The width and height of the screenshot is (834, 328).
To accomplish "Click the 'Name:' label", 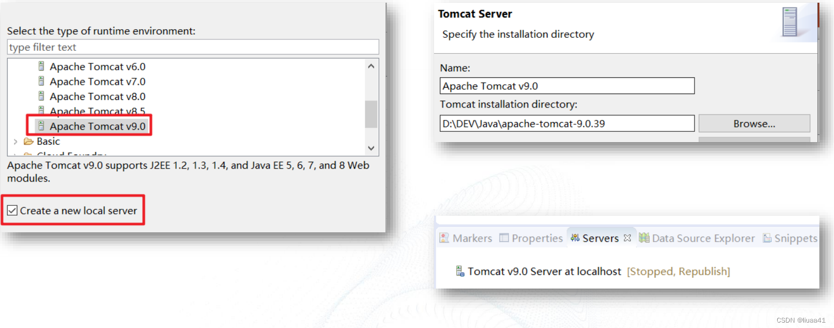I will [x=455, y=68].
